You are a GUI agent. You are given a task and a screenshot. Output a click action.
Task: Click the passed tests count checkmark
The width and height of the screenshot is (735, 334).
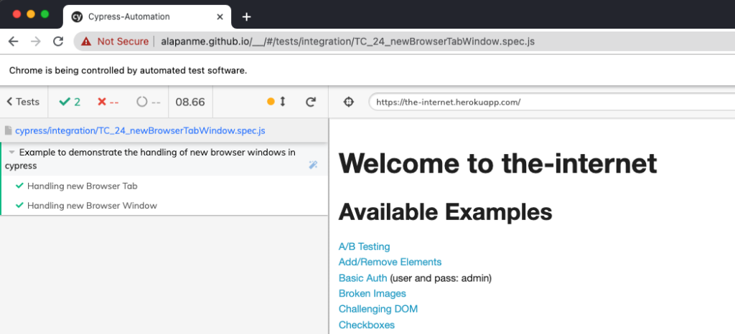(x=70, y=102)
